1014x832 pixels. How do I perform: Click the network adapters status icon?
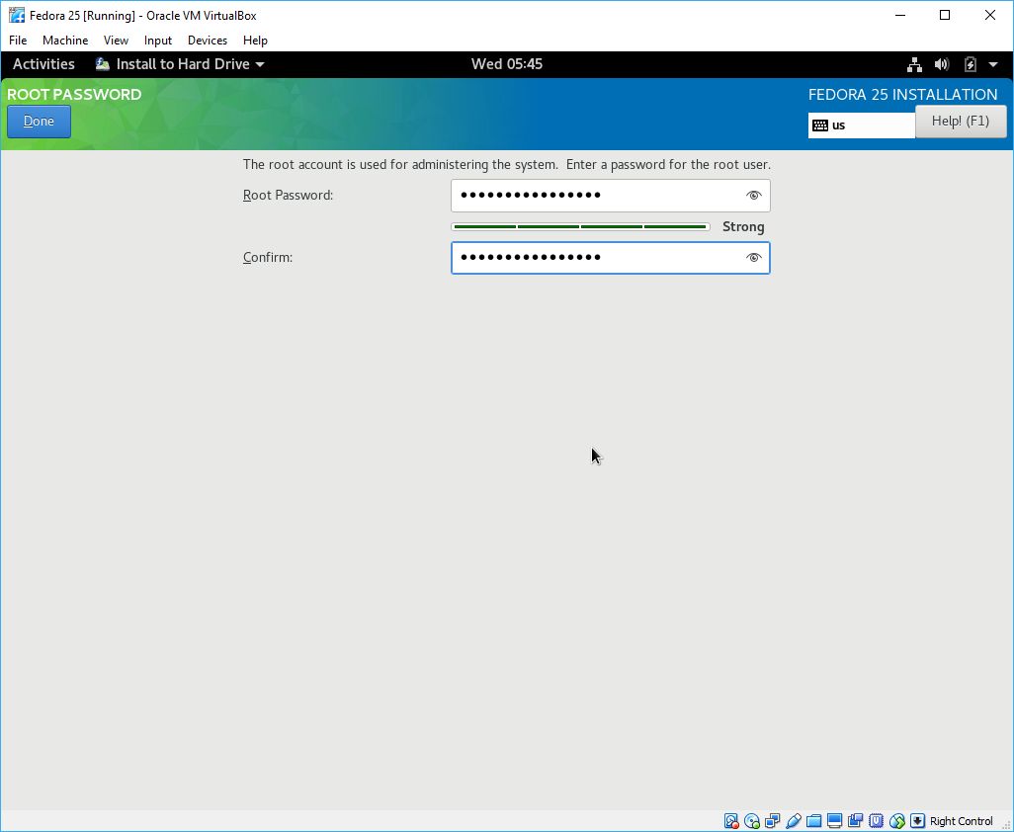[x=772, y=821]
